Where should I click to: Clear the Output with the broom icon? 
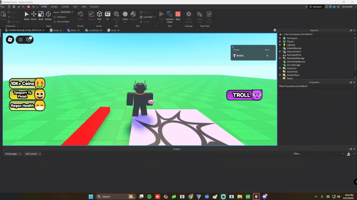(349, 154)
